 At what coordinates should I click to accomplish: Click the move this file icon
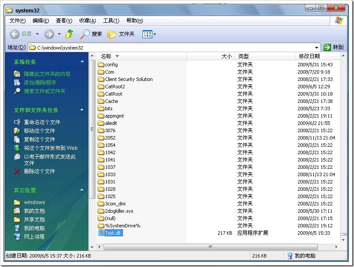pos(17,131)
